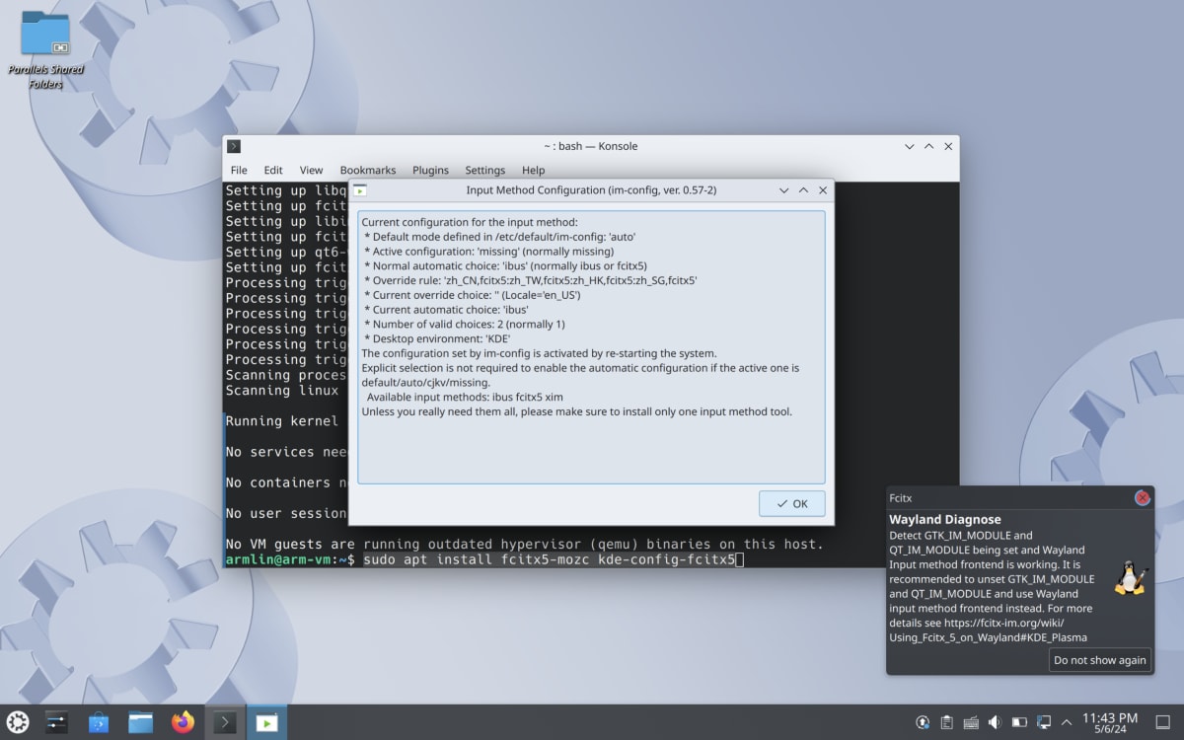The height and width of the screenshot is (740, 1184).
Task: Close the Konsole window
Action: [x=948, y=146]
